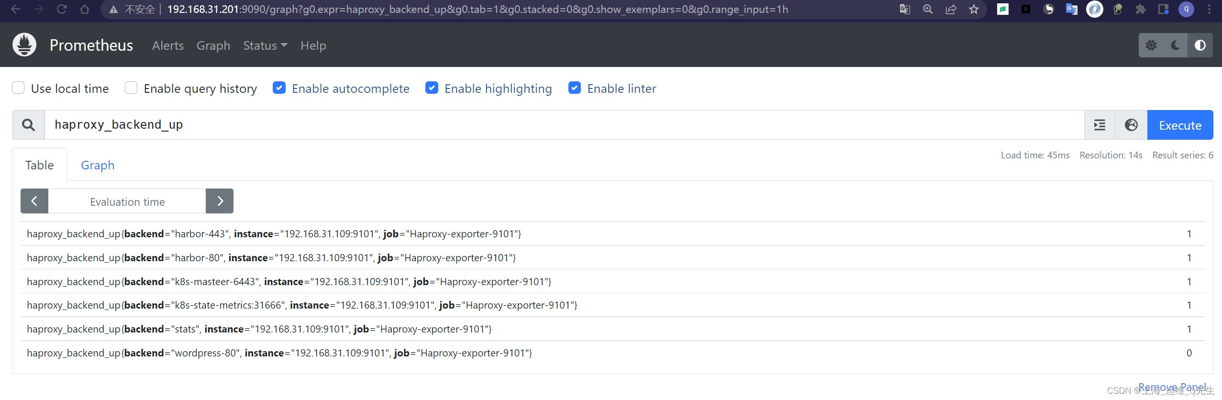Click the Evaluation time input field

point(127,201)
